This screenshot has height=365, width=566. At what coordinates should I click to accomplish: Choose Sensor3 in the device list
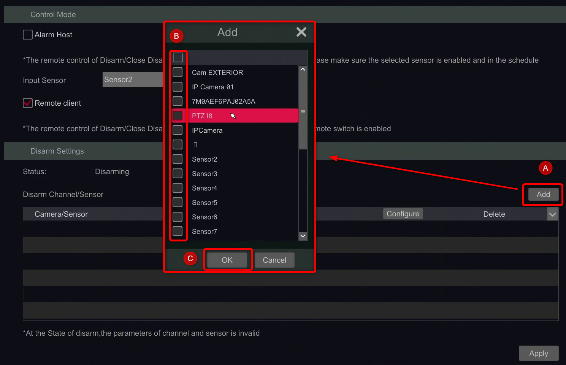tap(205, 174)
